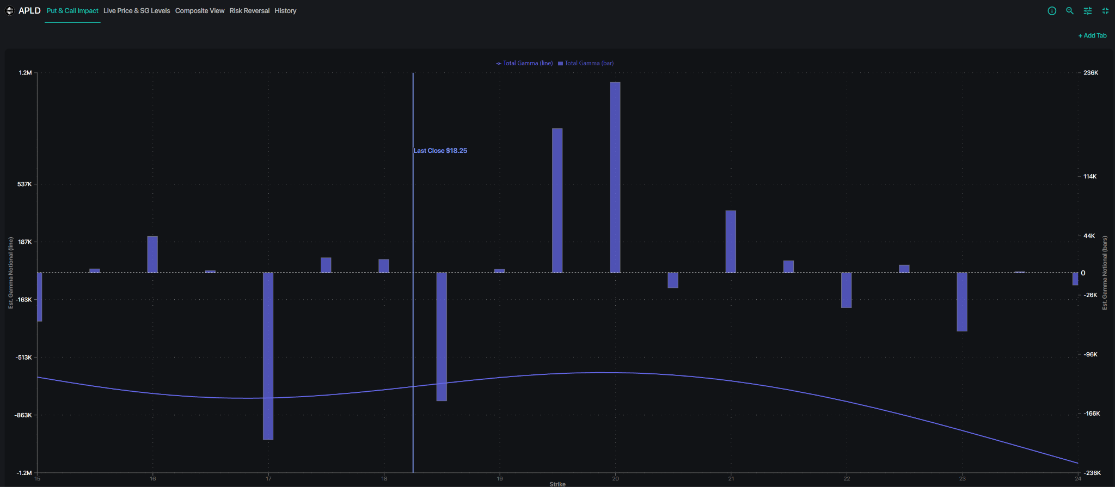Open the search magnifier icon
Image resolution: width=1115 pixels, height=487 pixels.
(1070, 11)
